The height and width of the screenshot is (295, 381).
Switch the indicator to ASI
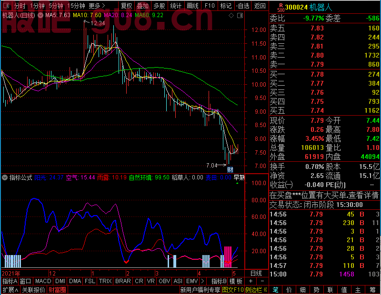click(178, 281)
